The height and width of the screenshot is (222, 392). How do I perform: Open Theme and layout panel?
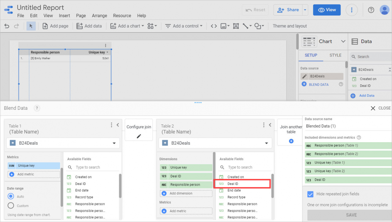[290, 26]
